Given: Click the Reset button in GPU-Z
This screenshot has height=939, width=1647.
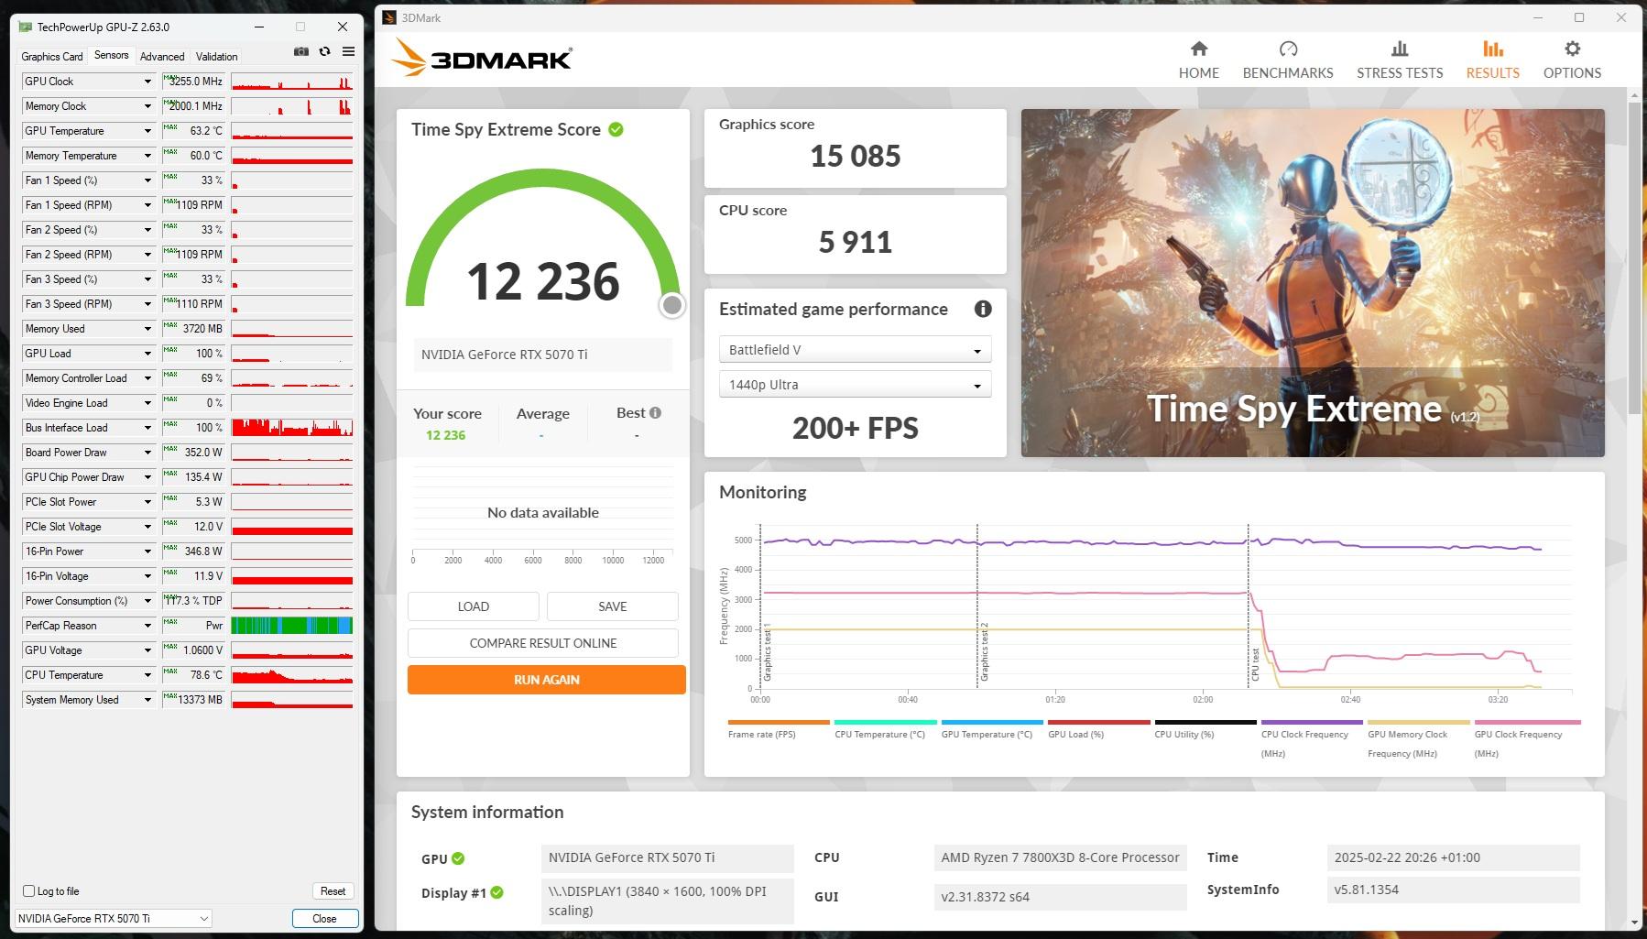Looking at the screenshot, I should (x=333, y=890).
